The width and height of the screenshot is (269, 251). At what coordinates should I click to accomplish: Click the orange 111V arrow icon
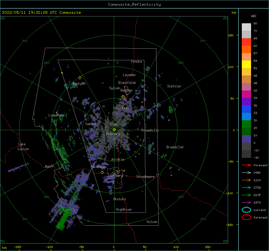(x=246, y=180)
